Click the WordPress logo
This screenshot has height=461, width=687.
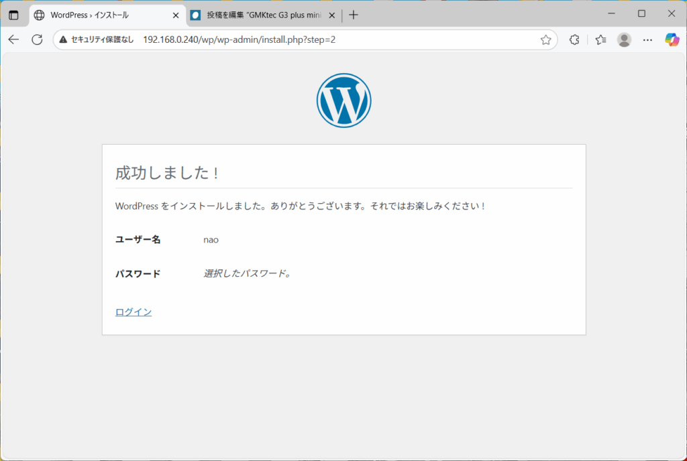pos(343,101)
